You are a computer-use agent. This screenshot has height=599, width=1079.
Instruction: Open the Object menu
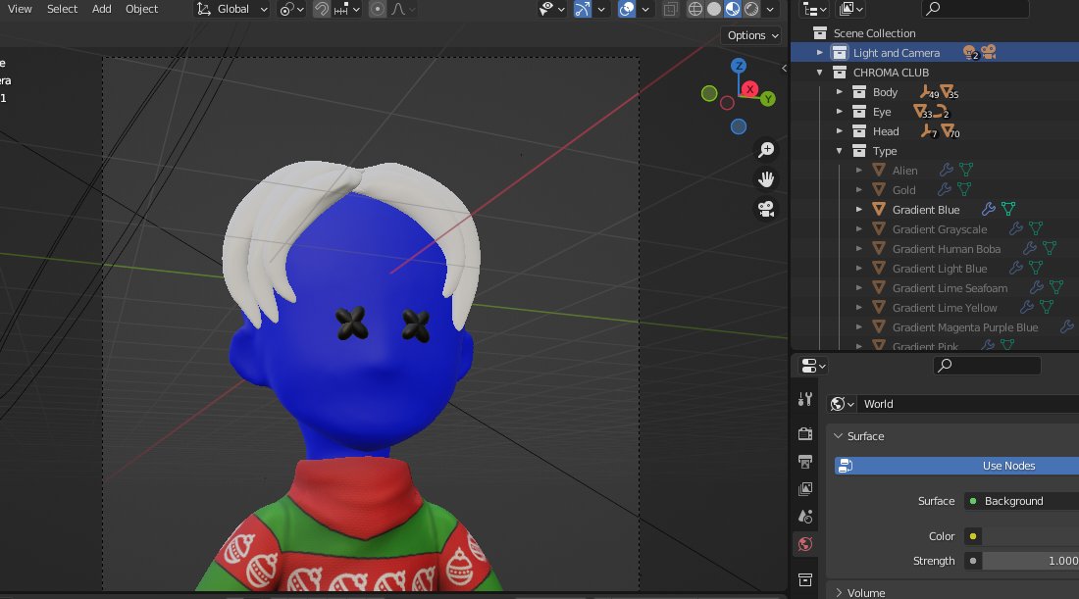click(x=142, y=9)
